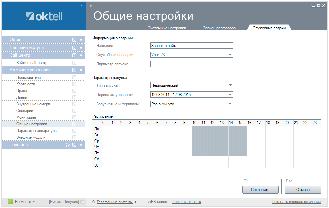Collapse the Администрирование section arrow
This screenshot has width=329, height=208.
pyautogui.click(x=81, y=70)
